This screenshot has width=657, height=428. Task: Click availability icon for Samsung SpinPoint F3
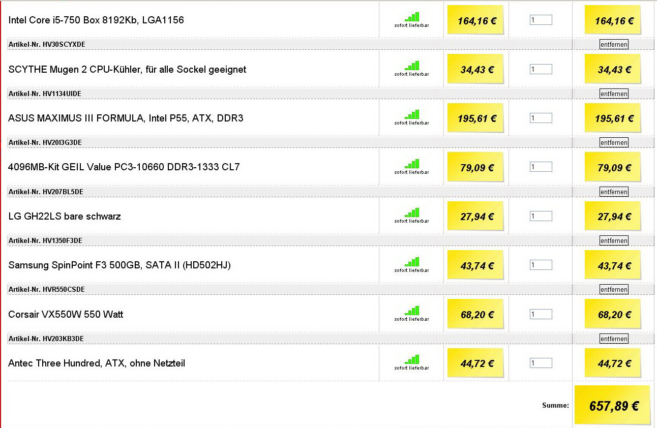click(412, 262)
